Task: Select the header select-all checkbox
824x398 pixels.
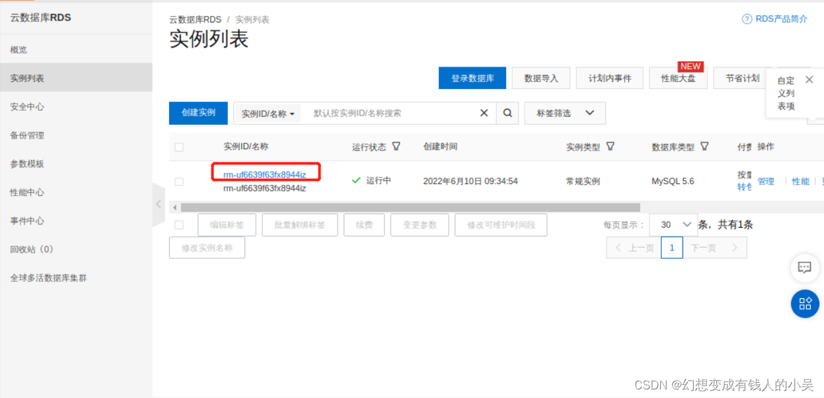Action: tap(179, 147)
